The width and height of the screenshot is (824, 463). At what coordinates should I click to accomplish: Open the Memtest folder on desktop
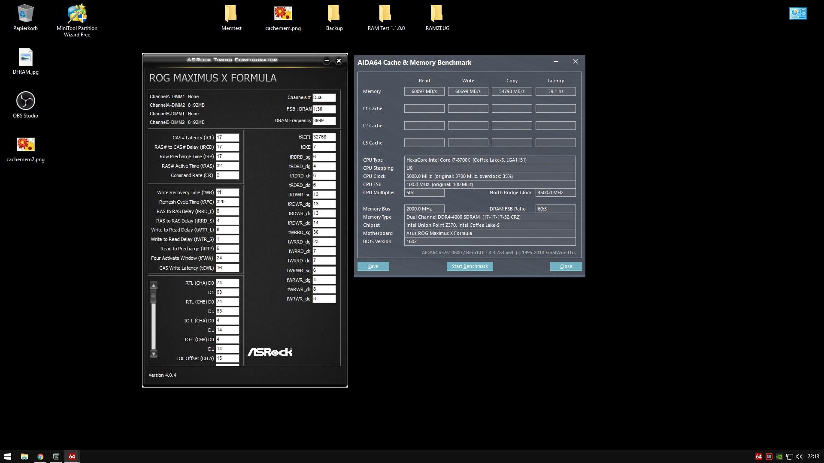coord(231,18)
